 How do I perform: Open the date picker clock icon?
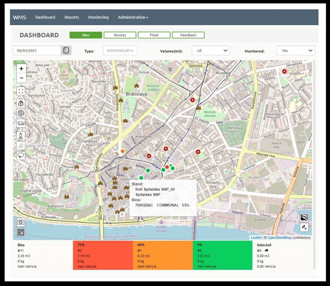tap(66, 51)
